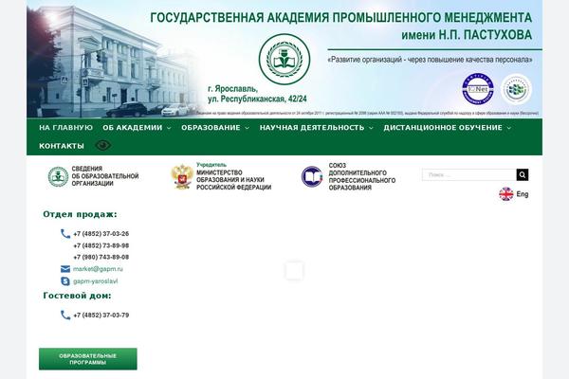Go to НА ГЛАВНУЮ home page

[x=66, y=128]
